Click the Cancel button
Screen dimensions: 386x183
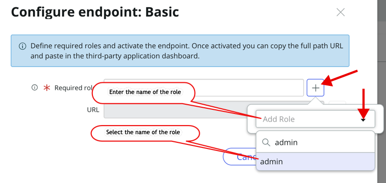pyautogui.click(x=240, y=157)
